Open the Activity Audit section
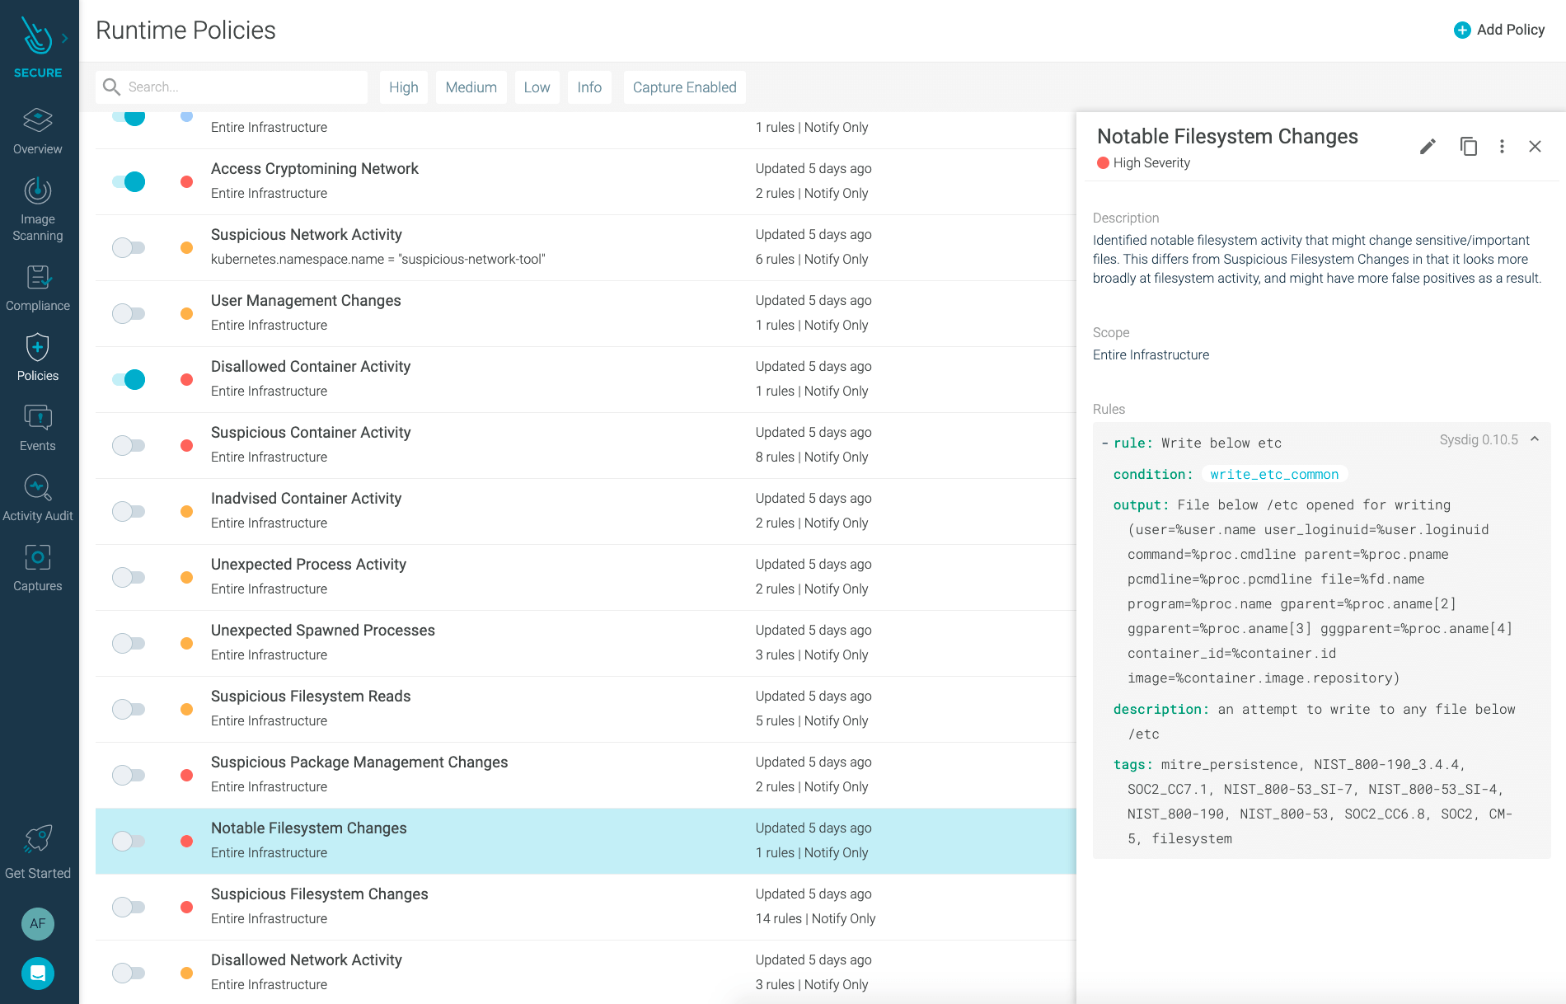Image resolution: width=1566 pixels, height=1004 pixels. pos(37,495)
